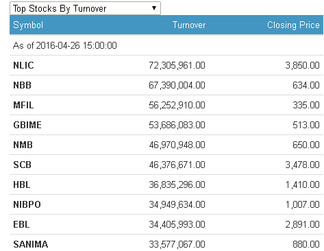This screenshot has width=324, height=251.
Task: Select closing price 650.00
Action: tap(306, 145)
